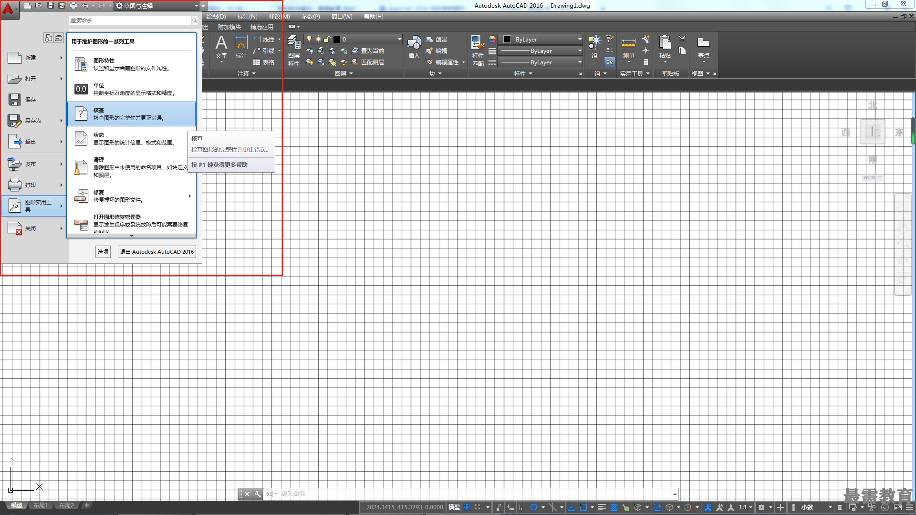Expand the Layers (图层) panel
This screenshot has width=916, height=515.
344,74
